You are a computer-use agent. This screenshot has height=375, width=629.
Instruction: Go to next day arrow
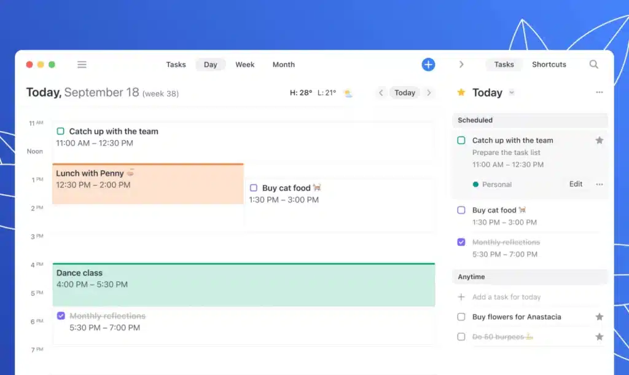(x=429, y=93)
